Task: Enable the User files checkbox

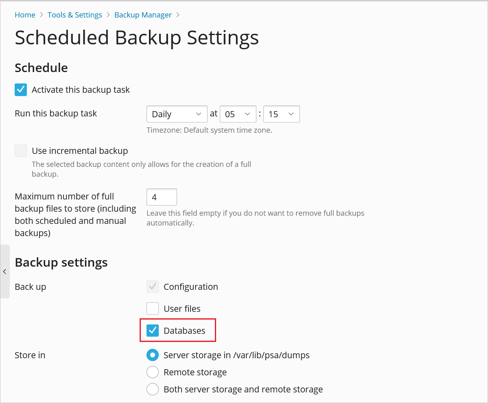Action: pos(153,309)
